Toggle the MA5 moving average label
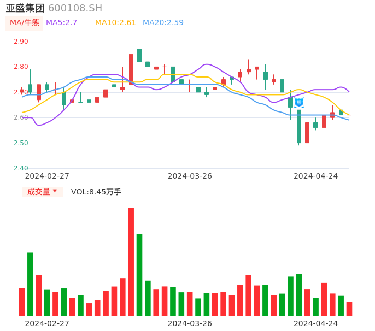The height and width of the screenshot is (331, 375). [x=61, y=23]
